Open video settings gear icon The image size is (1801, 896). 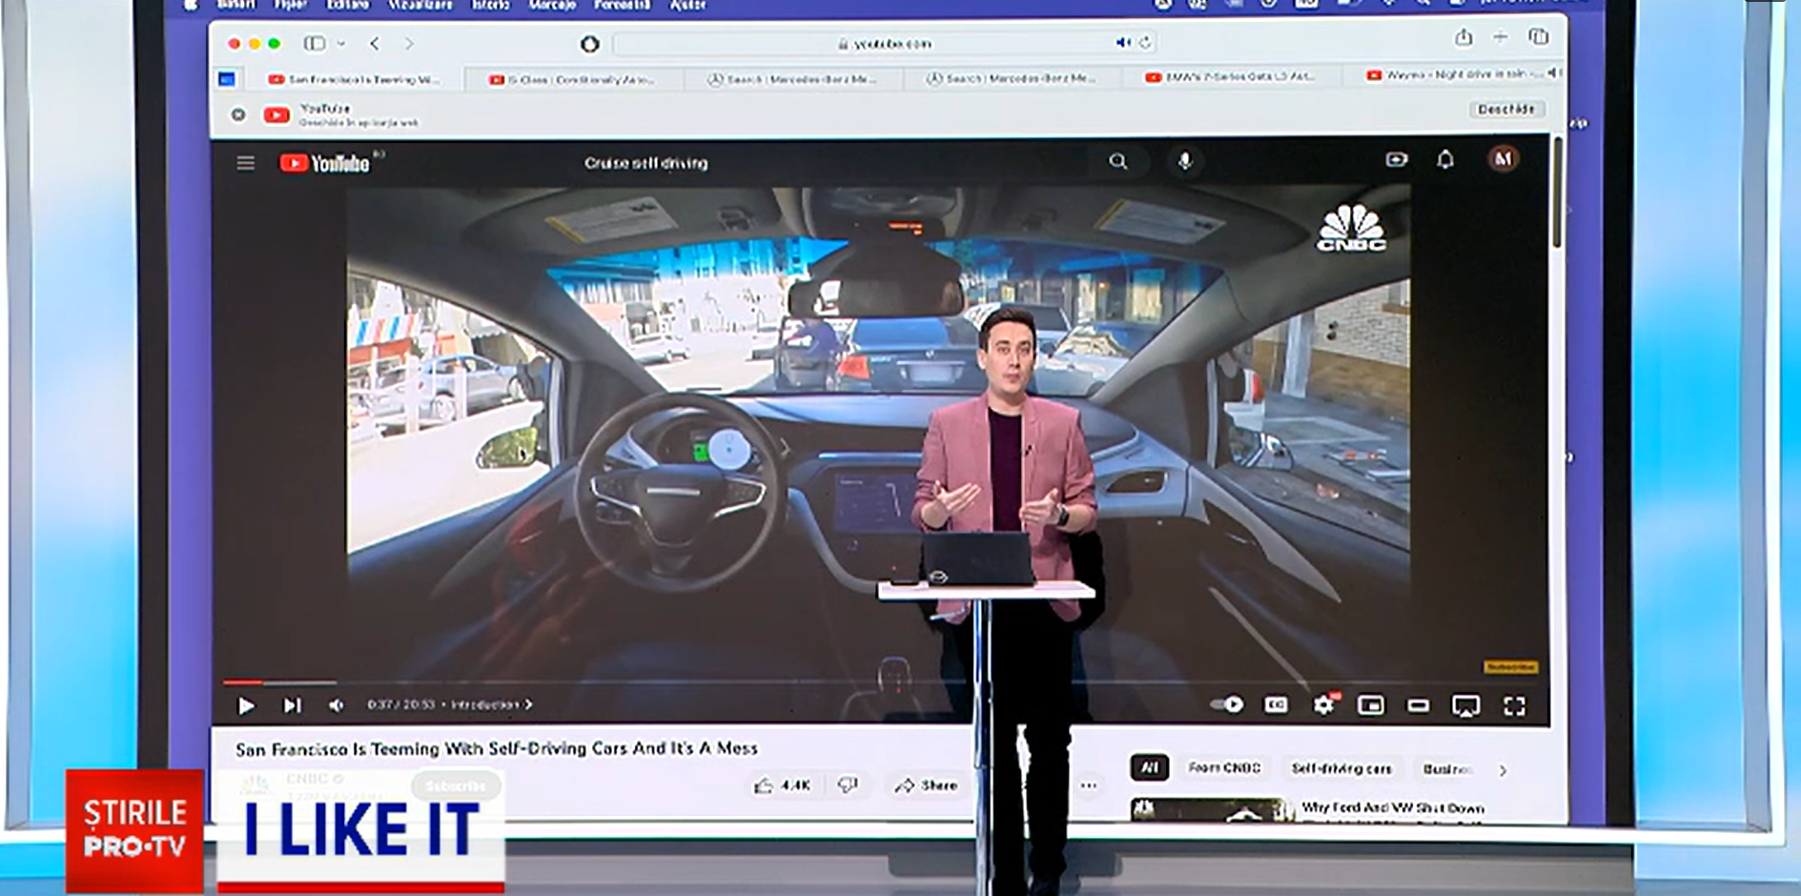coord(1323,704)
